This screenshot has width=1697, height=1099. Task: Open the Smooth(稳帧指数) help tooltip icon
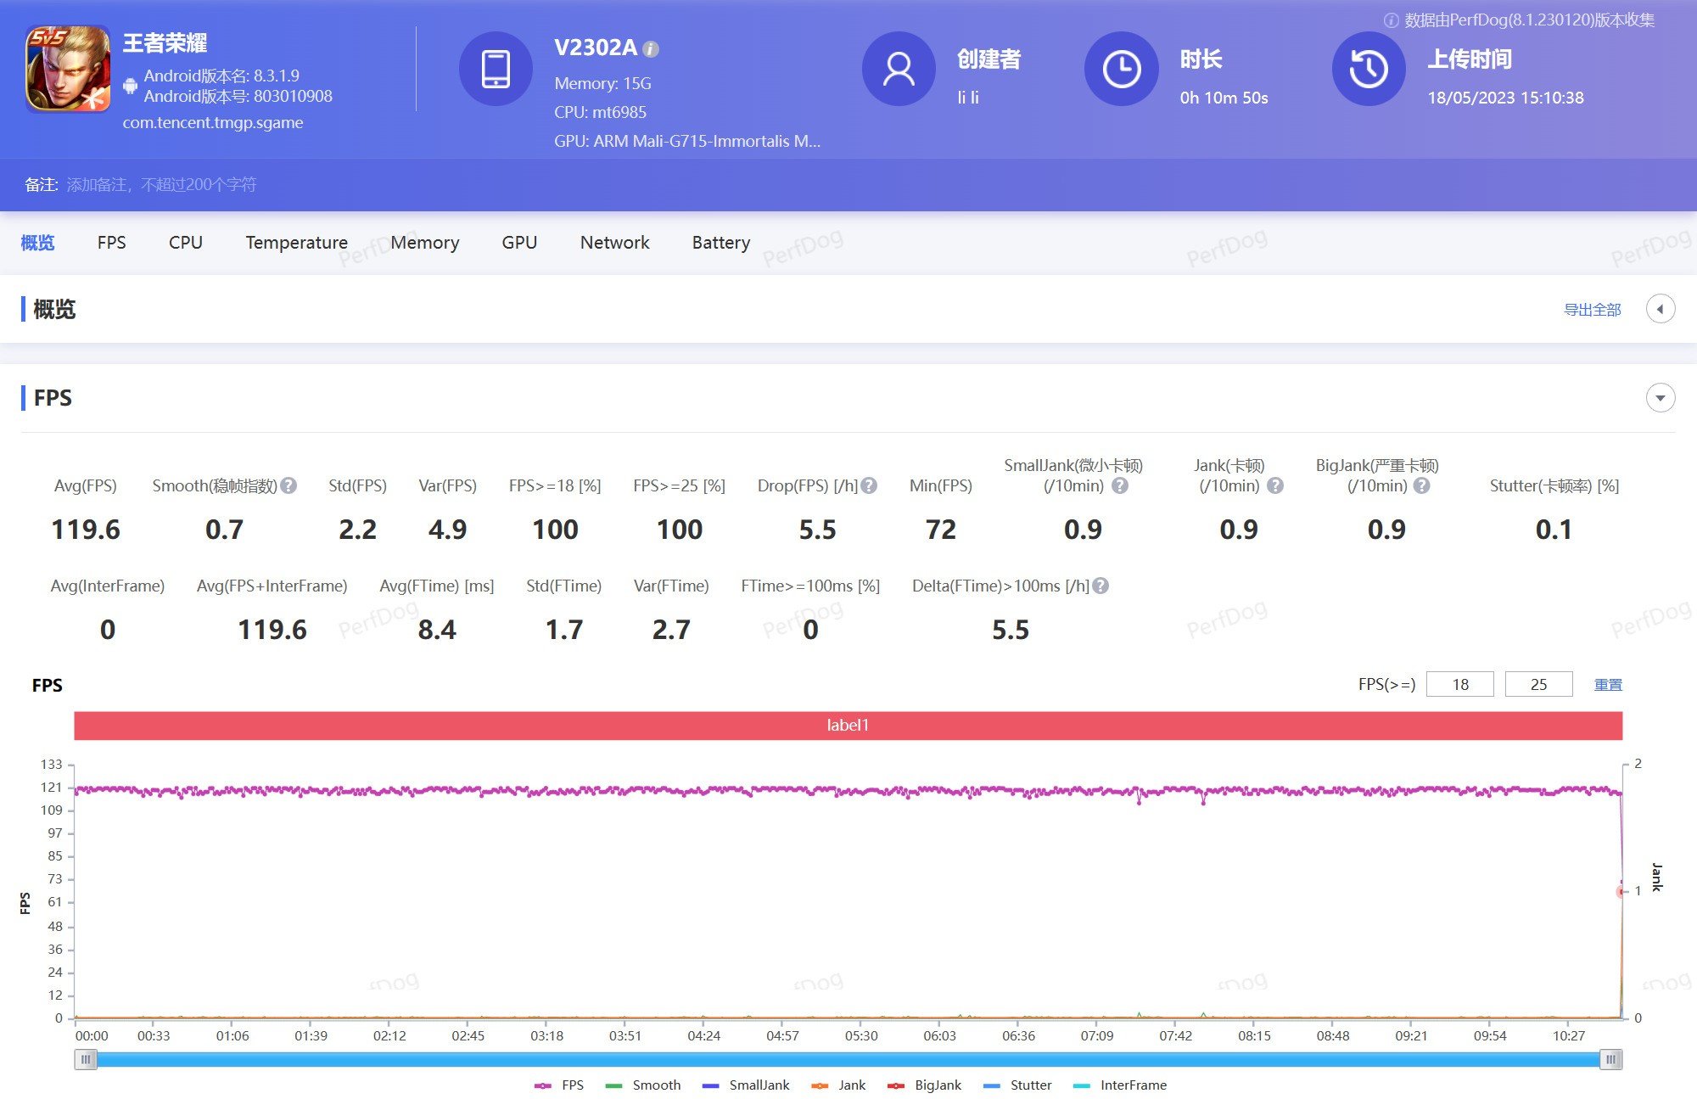coord(288,485)
